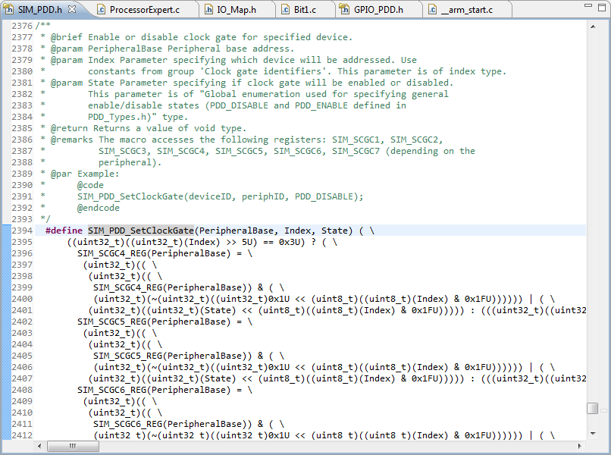611x455 pixels.
Task: Click SIM_SCGC6_REG on line 2408
Action: pos(112,390)
